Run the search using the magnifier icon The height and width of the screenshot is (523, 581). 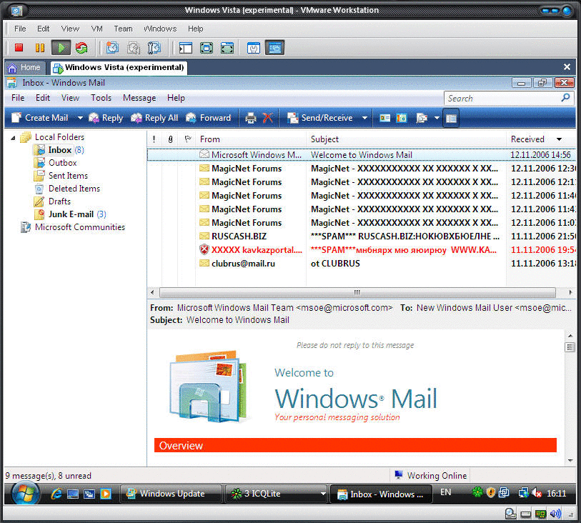click(x=566, y=98)
